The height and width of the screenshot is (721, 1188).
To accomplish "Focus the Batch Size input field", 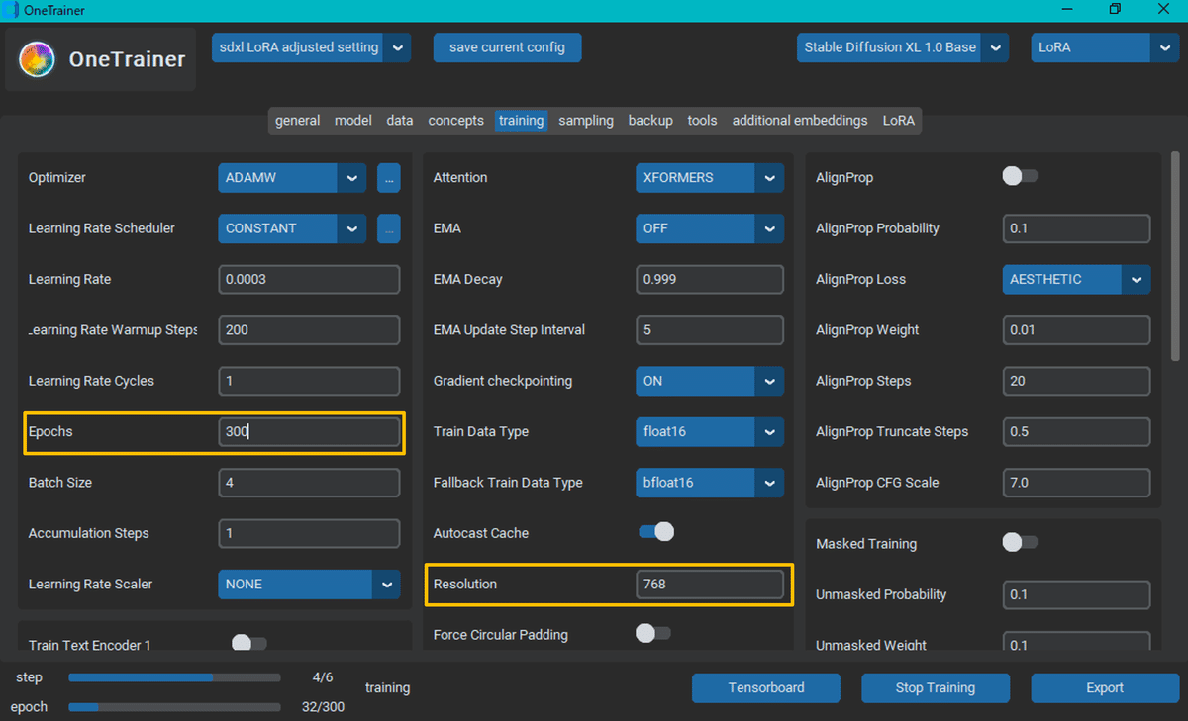I will coord(309,483).
